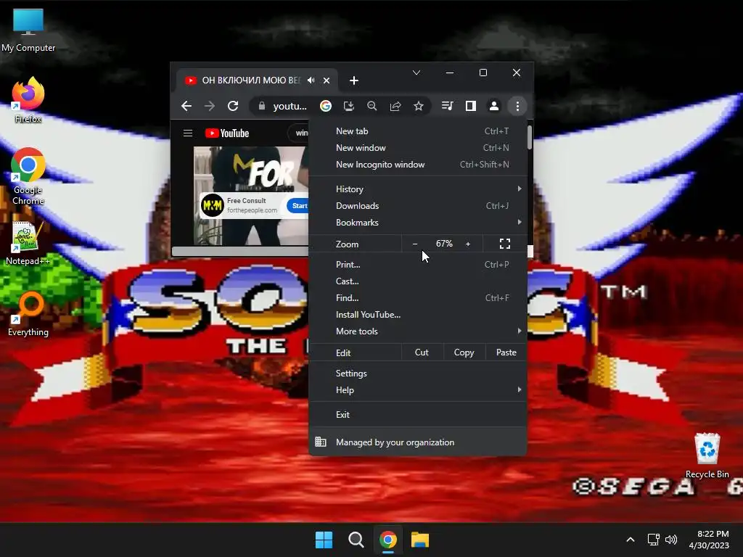Click the Start button on the ad
Image resolution: width=743 pixels, height=557 pixels.
pyautogui.click(x=298, y=205)
